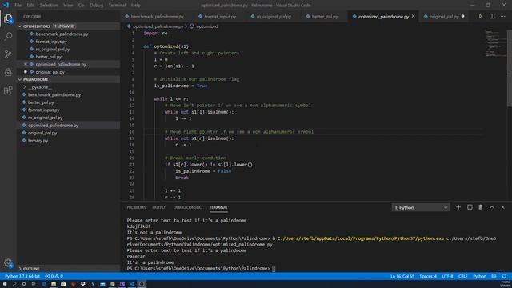Viewport: 512px width, 288px height.
Task: Open the View menu
Action: pyautogui.click(x=68, y=6)
